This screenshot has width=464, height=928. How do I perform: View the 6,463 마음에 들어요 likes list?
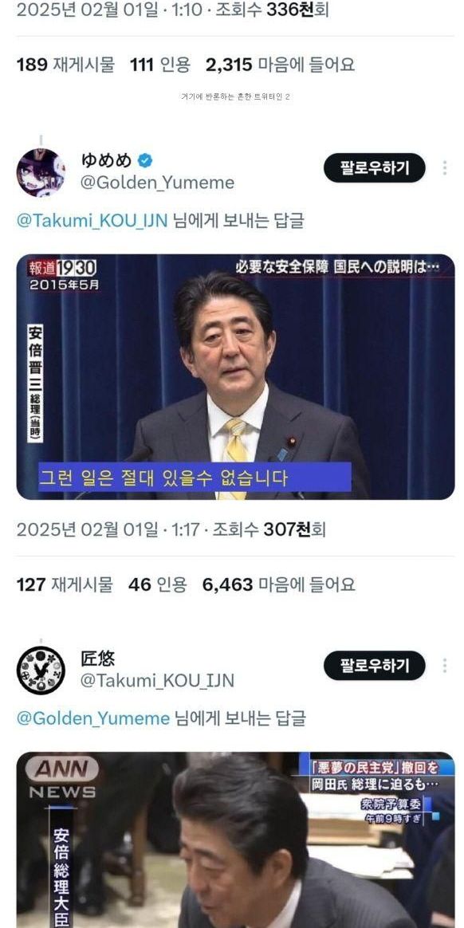279,584
